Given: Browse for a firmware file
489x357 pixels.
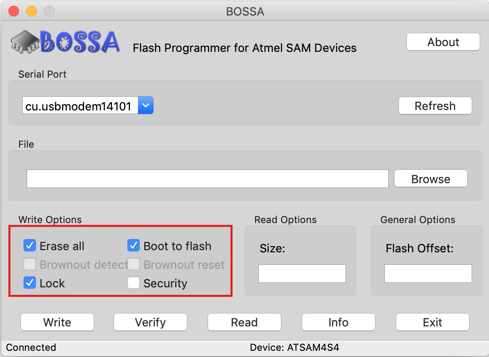Looking at the screenshot, I should point(431,179).
